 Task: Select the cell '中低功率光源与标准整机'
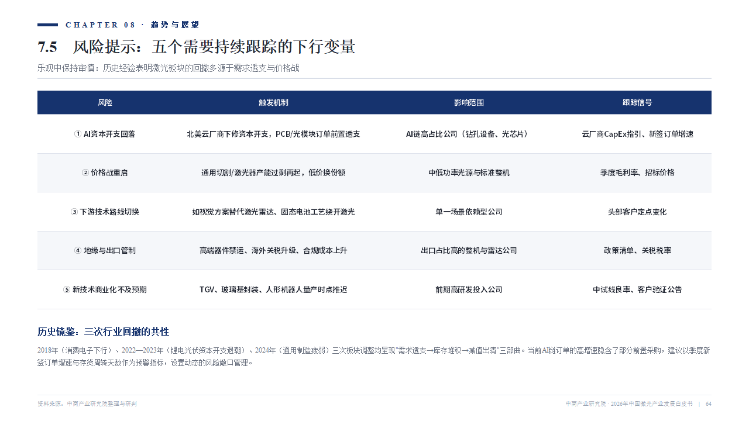pos(469,172)
